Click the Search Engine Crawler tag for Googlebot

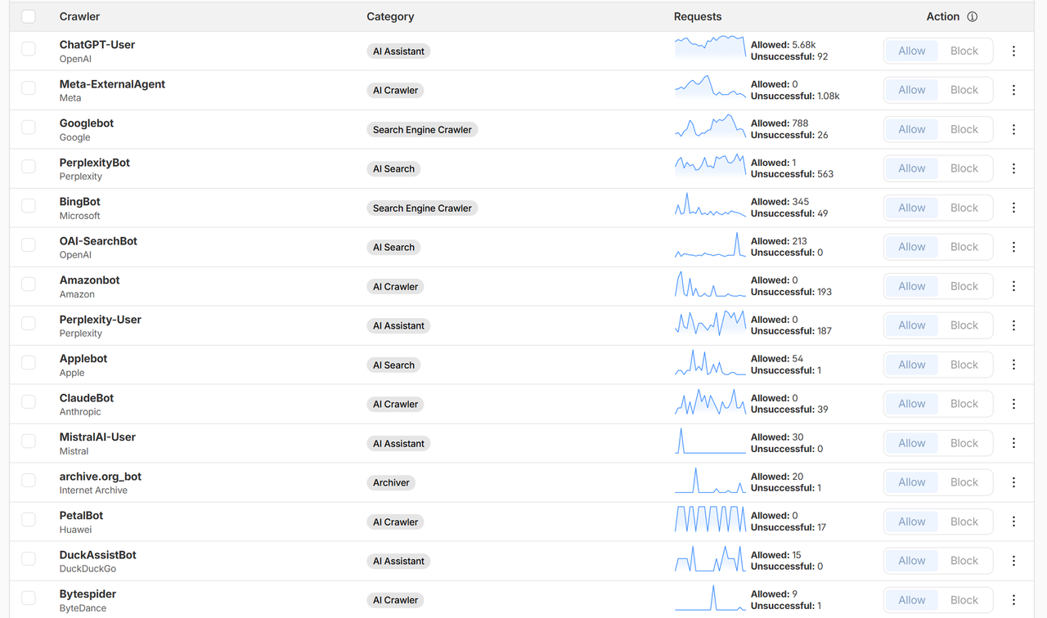(422, 129)
